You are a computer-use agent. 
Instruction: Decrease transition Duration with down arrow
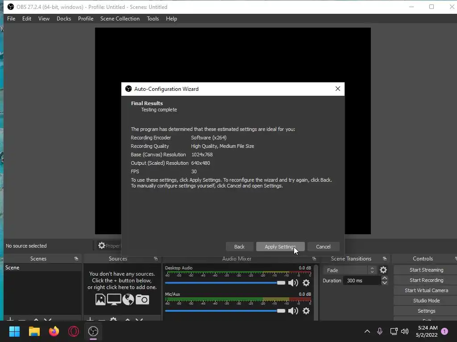point(384,283)
